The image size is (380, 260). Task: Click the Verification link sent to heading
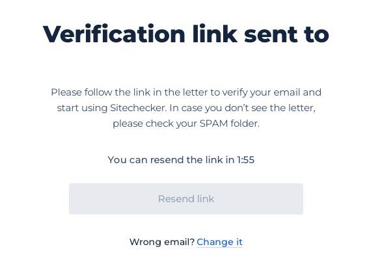[186, 34]
